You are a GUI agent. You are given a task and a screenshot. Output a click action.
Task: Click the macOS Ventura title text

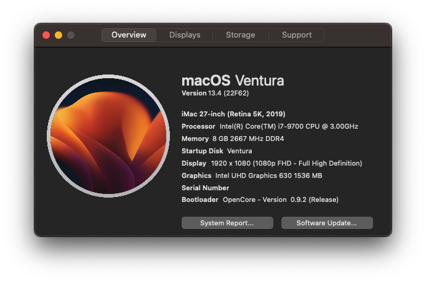click(233, 81)
